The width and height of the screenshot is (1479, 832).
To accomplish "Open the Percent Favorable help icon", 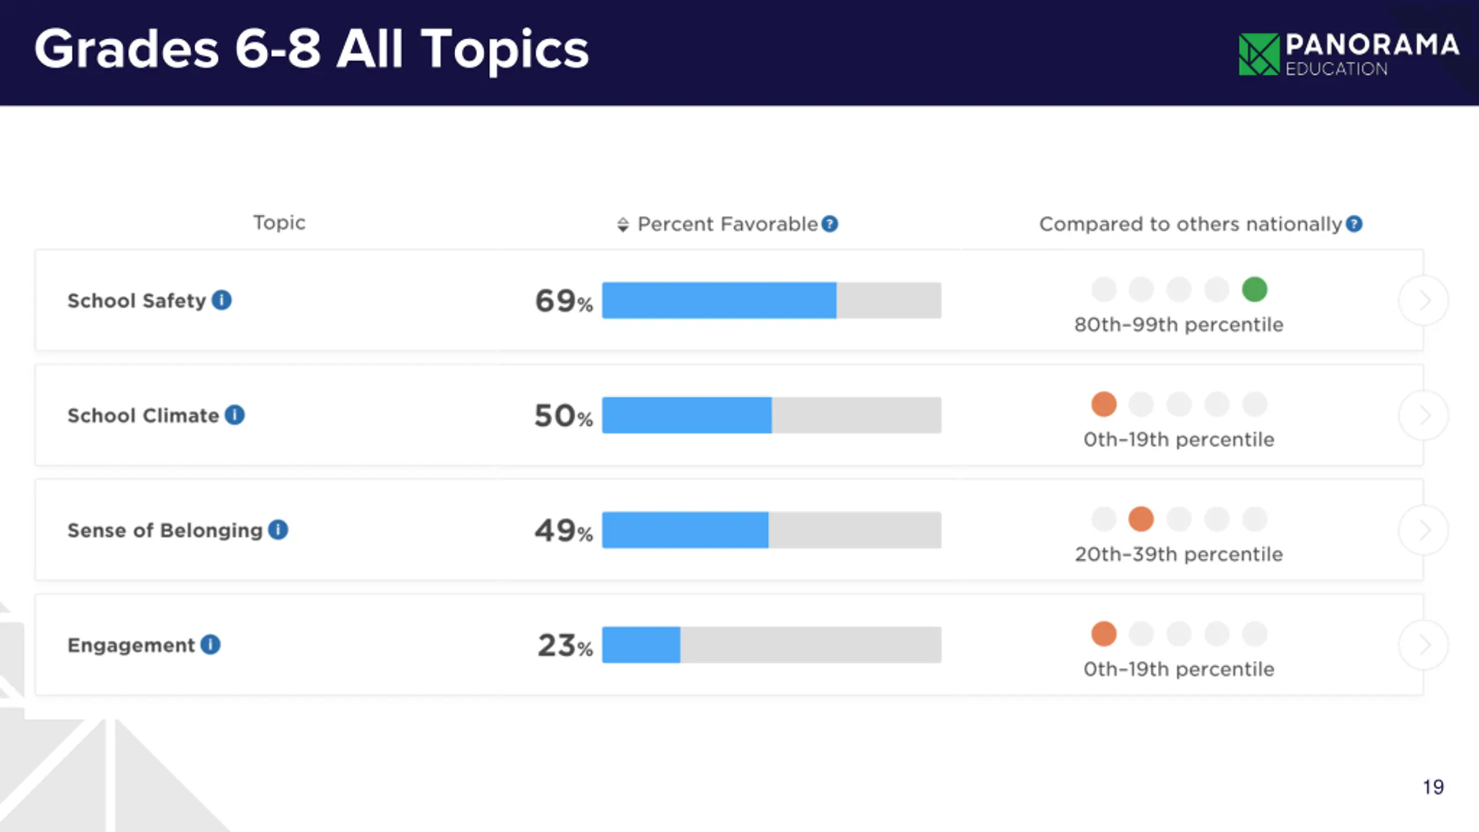I will pos(830,224).
